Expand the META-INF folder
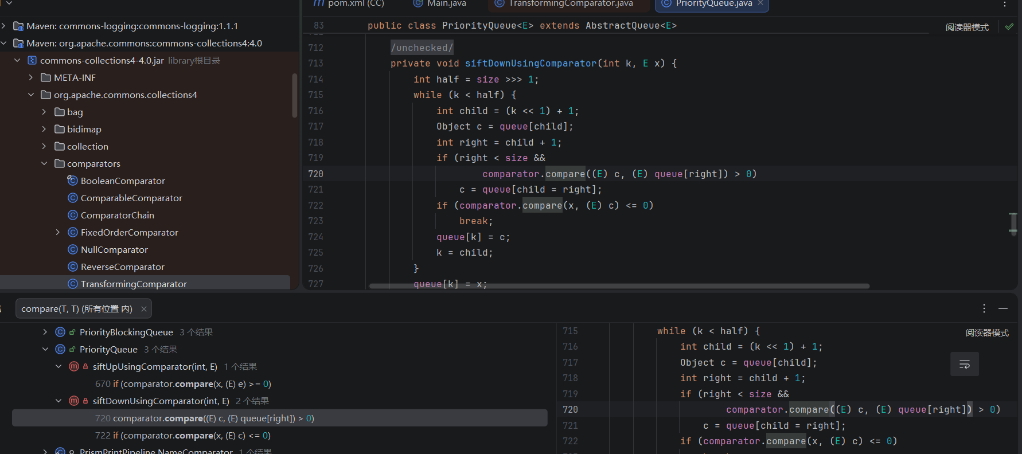The image size is (1022, 454). point(31,78)
